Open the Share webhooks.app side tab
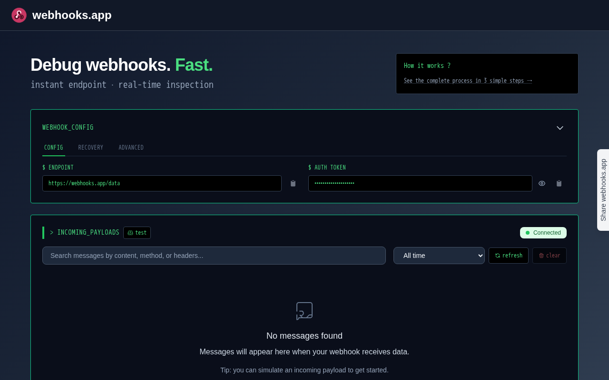The height and width of the screenshot is (380, 609). (603, 190)
